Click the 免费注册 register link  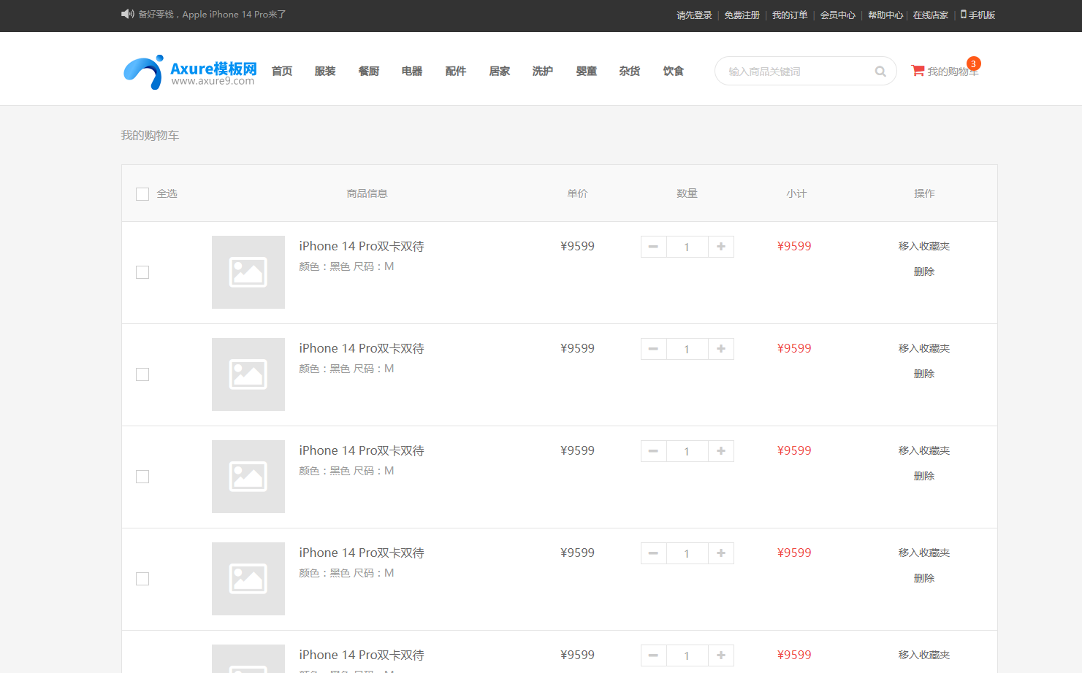(742, 15)
